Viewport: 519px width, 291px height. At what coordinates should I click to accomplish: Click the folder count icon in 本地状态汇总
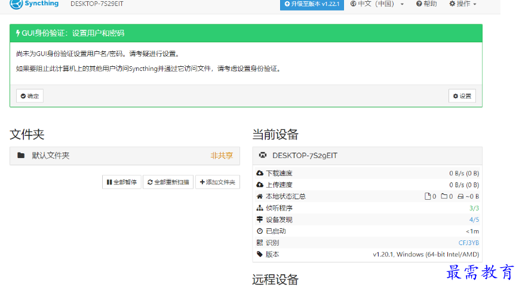pos(444,196)
